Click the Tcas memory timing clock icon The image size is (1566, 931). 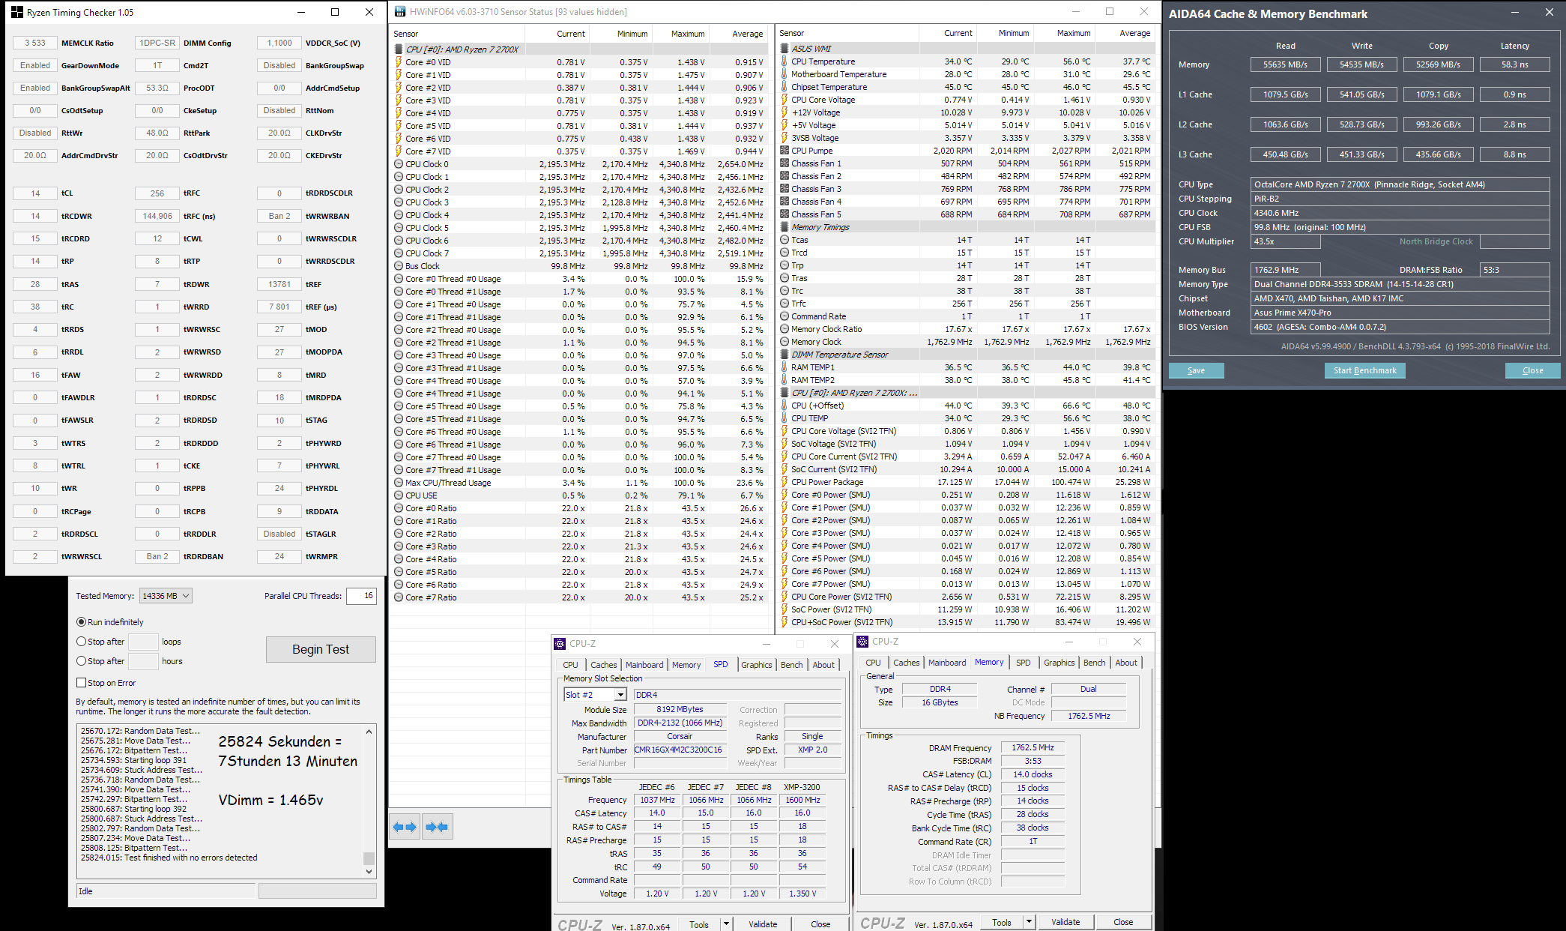784,240
